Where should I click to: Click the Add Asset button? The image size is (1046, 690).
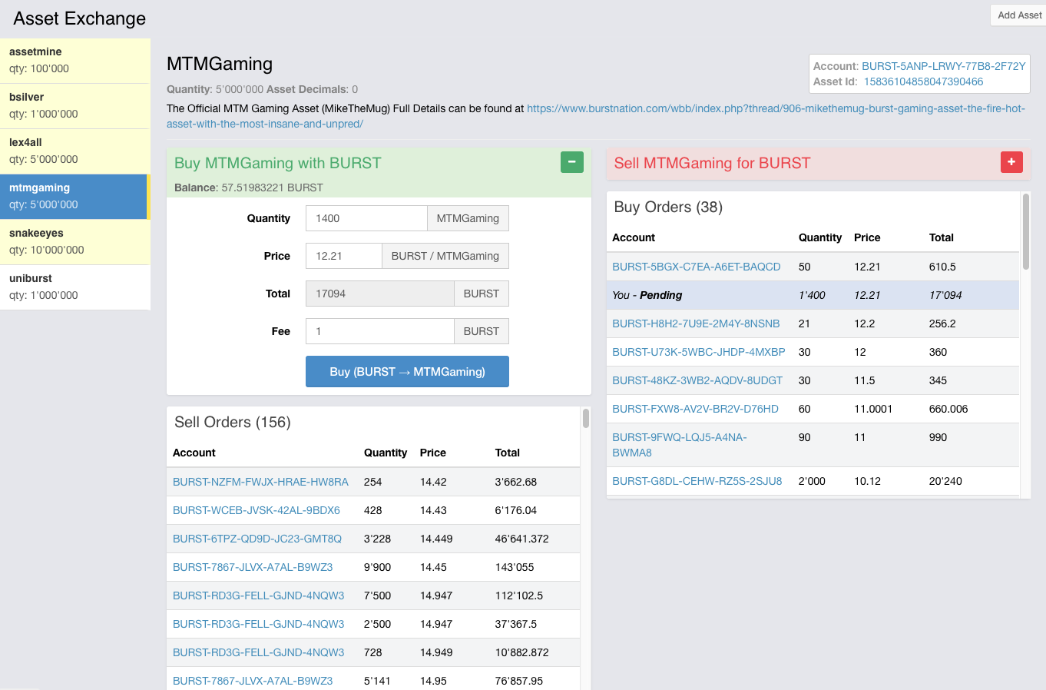click(1019, 15)
